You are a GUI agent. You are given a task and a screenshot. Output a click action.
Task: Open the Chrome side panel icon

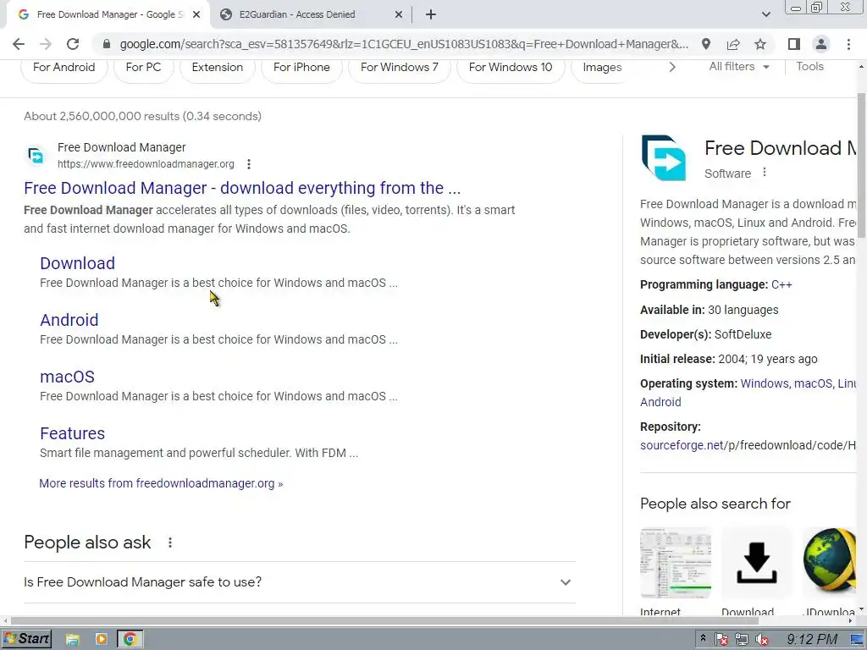tap(794, 44)
